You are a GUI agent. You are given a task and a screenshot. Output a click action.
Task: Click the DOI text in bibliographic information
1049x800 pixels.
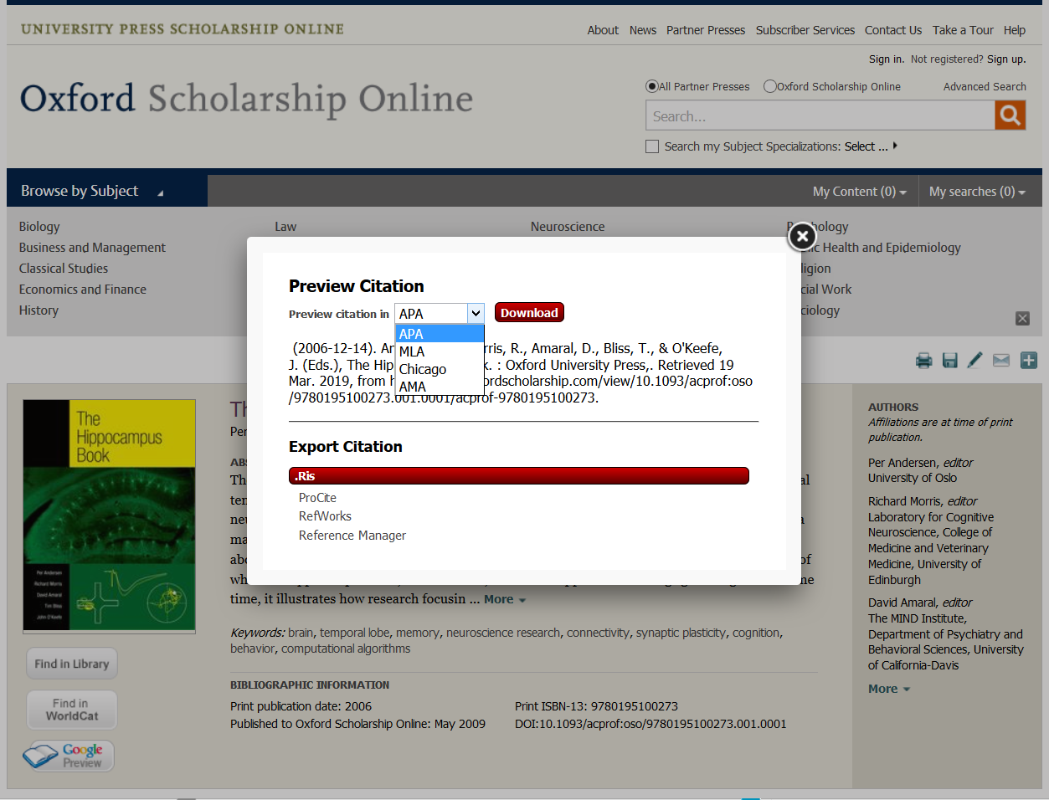(x=650, y=724)
